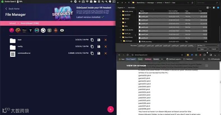Image resolution: width=221 pixels, height=115 pixels.
Task: Save the config folder to PC
Action: tap(99, 47)
